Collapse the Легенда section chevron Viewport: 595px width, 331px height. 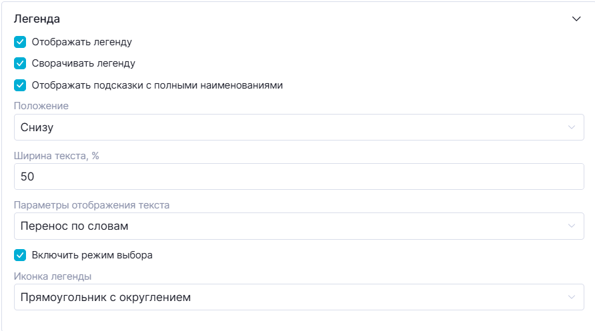(x=576, y=19)
